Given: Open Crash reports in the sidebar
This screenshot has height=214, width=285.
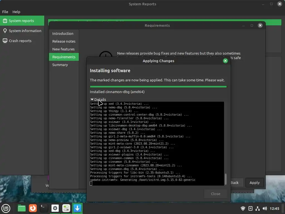Looking at the screenshot, I should (x=22, y=41).
